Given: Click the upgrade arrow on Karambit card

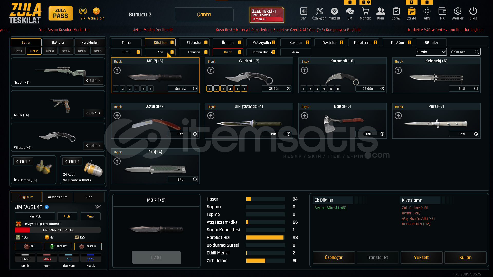Looking at the screenshot, I should [x=305, y=70].
